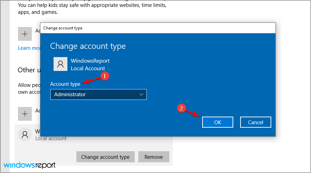Open the Learn more link
The width and height of the screenshot is (311, 173).
click(x=29, y=48)
